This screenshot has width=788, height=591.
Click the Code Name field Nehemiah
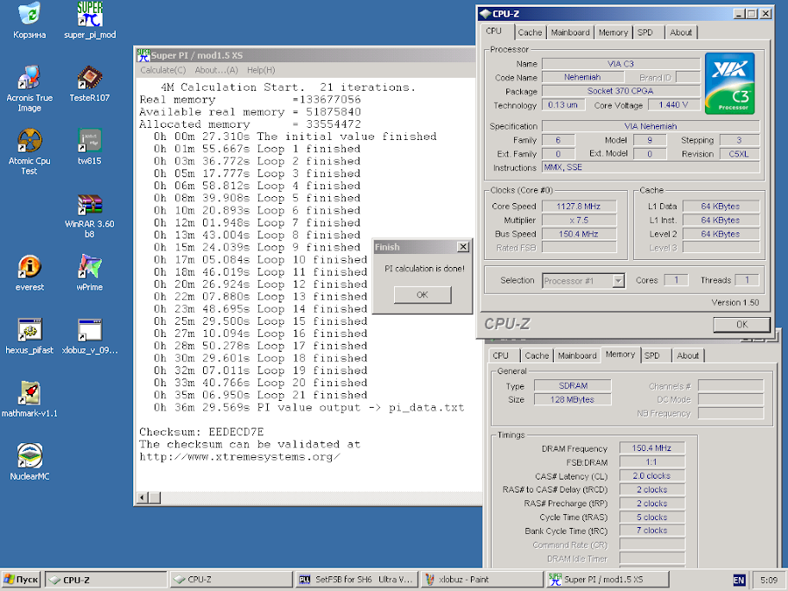point(582,78)
